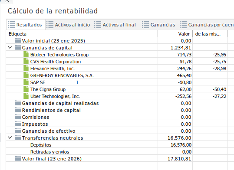Click the Impuestos folder icon
Image resolution: width=234 pixels, height=170 pixels.
click(x=18, y=124)
